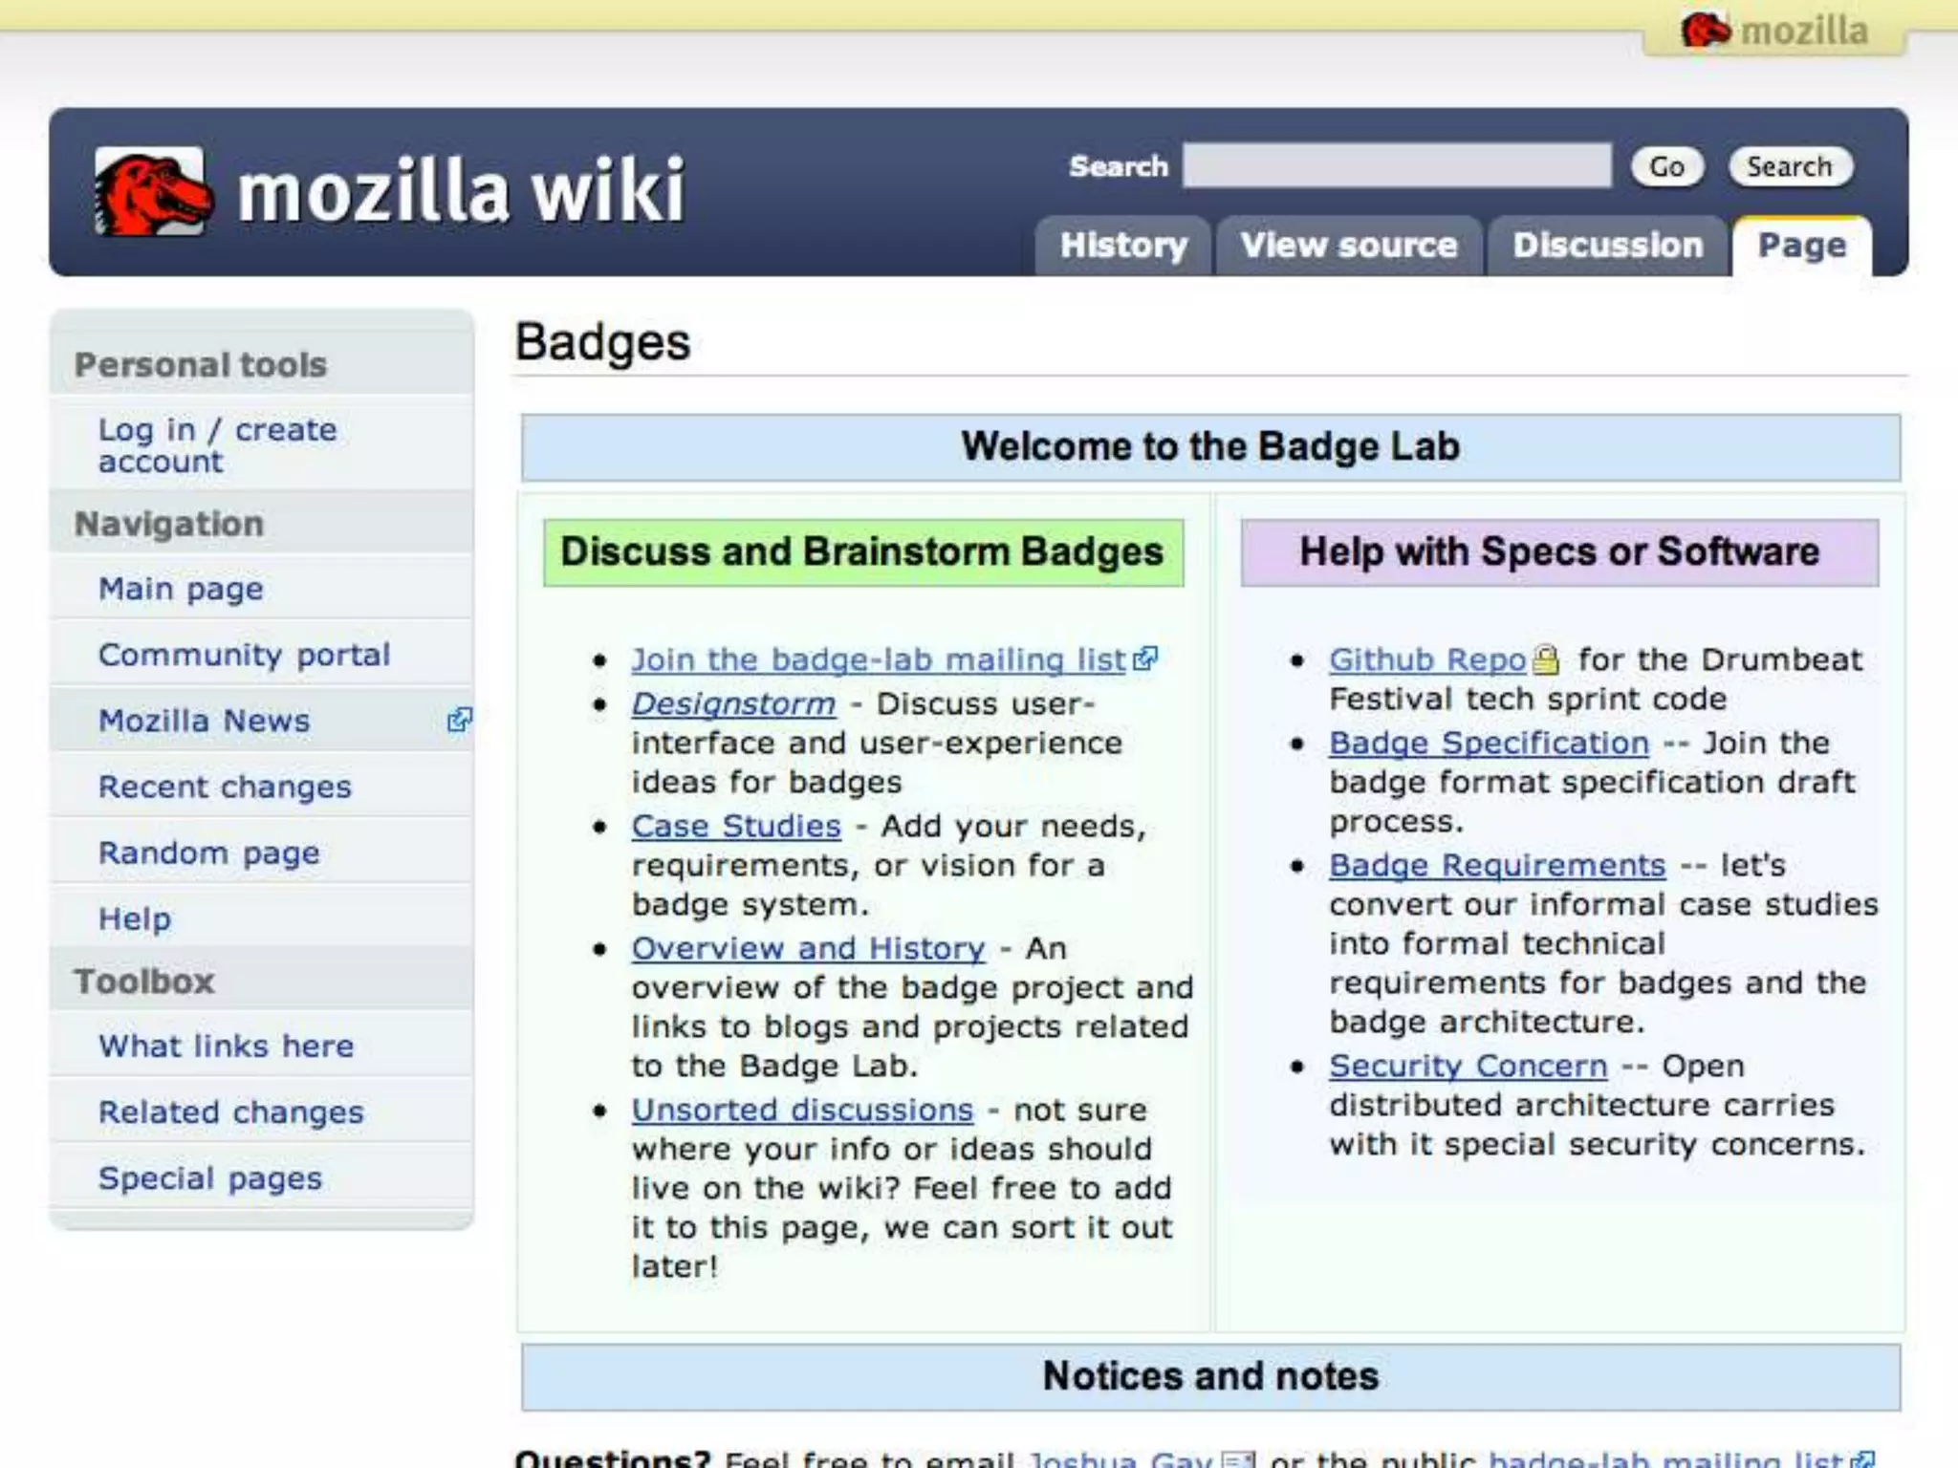Open the Designstorm link

pyautogui.click(x=733, y=703)
